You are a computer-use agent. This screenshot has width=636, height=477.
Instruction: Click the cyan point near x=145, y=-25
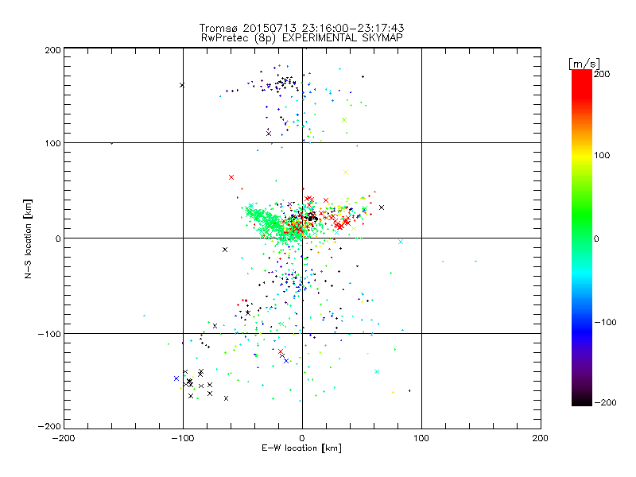tap(475, 262)
